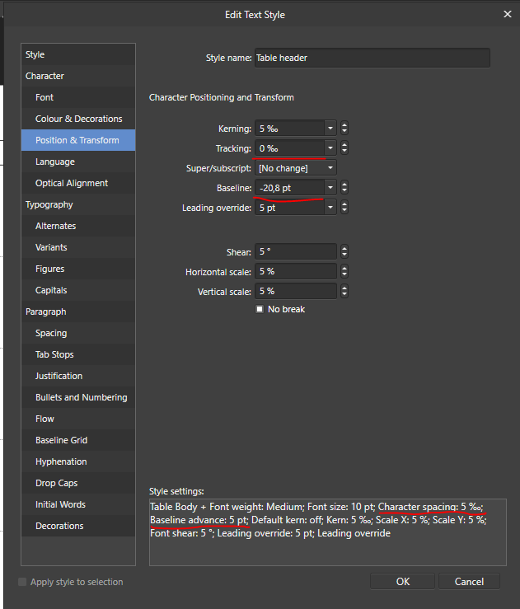This screenshot has height=609, width=520.
Task: Open the Tracking dropdown arrow
Action: point(330,148)
